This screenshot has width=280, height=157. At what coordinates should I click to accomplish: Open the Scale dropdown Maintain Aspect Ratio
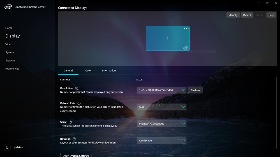(x=161, y=124)
